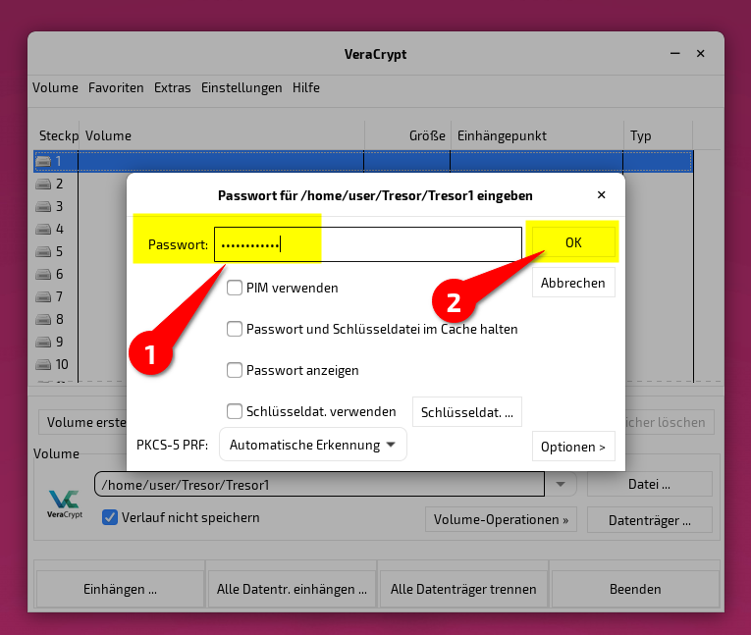The image size is (751, 635).
Task: Open the Hilfe menu
Action: point(306,87)
